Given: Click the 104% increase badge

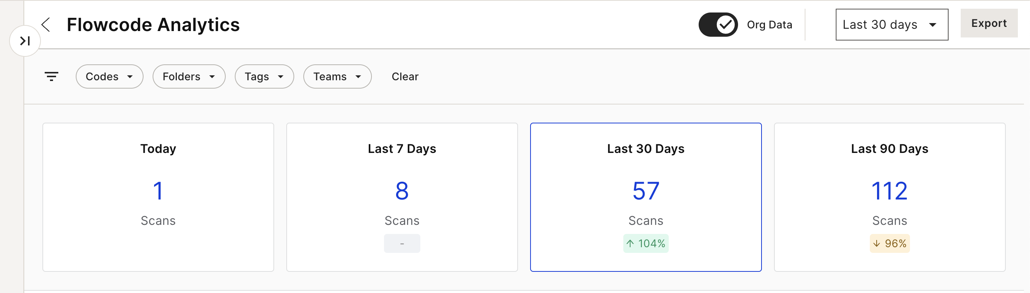Looking at the screenshot, I should click(x=645, y=243).
